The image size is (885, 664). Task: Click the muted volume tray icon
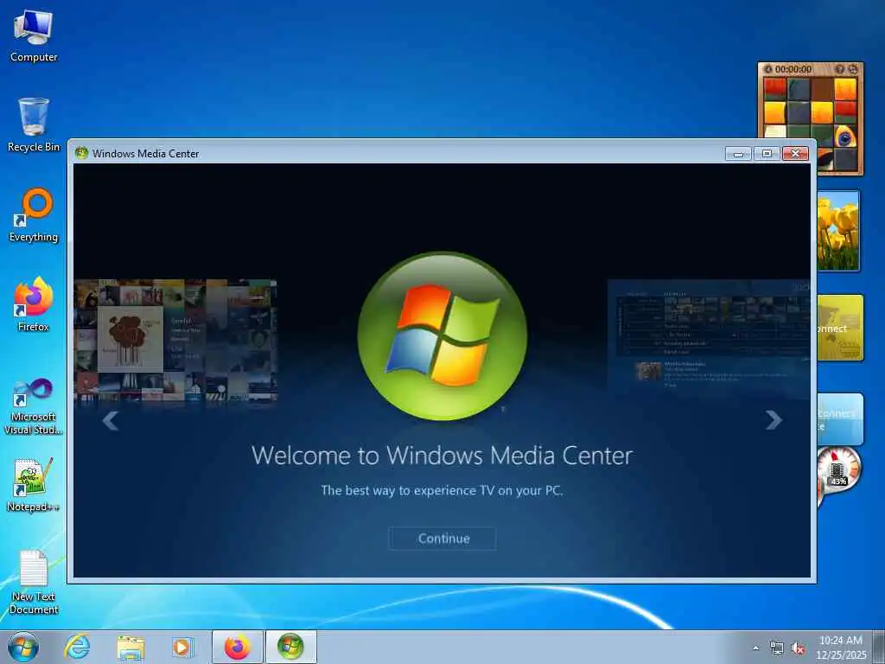pyautogui.click(x=798, y=648)
